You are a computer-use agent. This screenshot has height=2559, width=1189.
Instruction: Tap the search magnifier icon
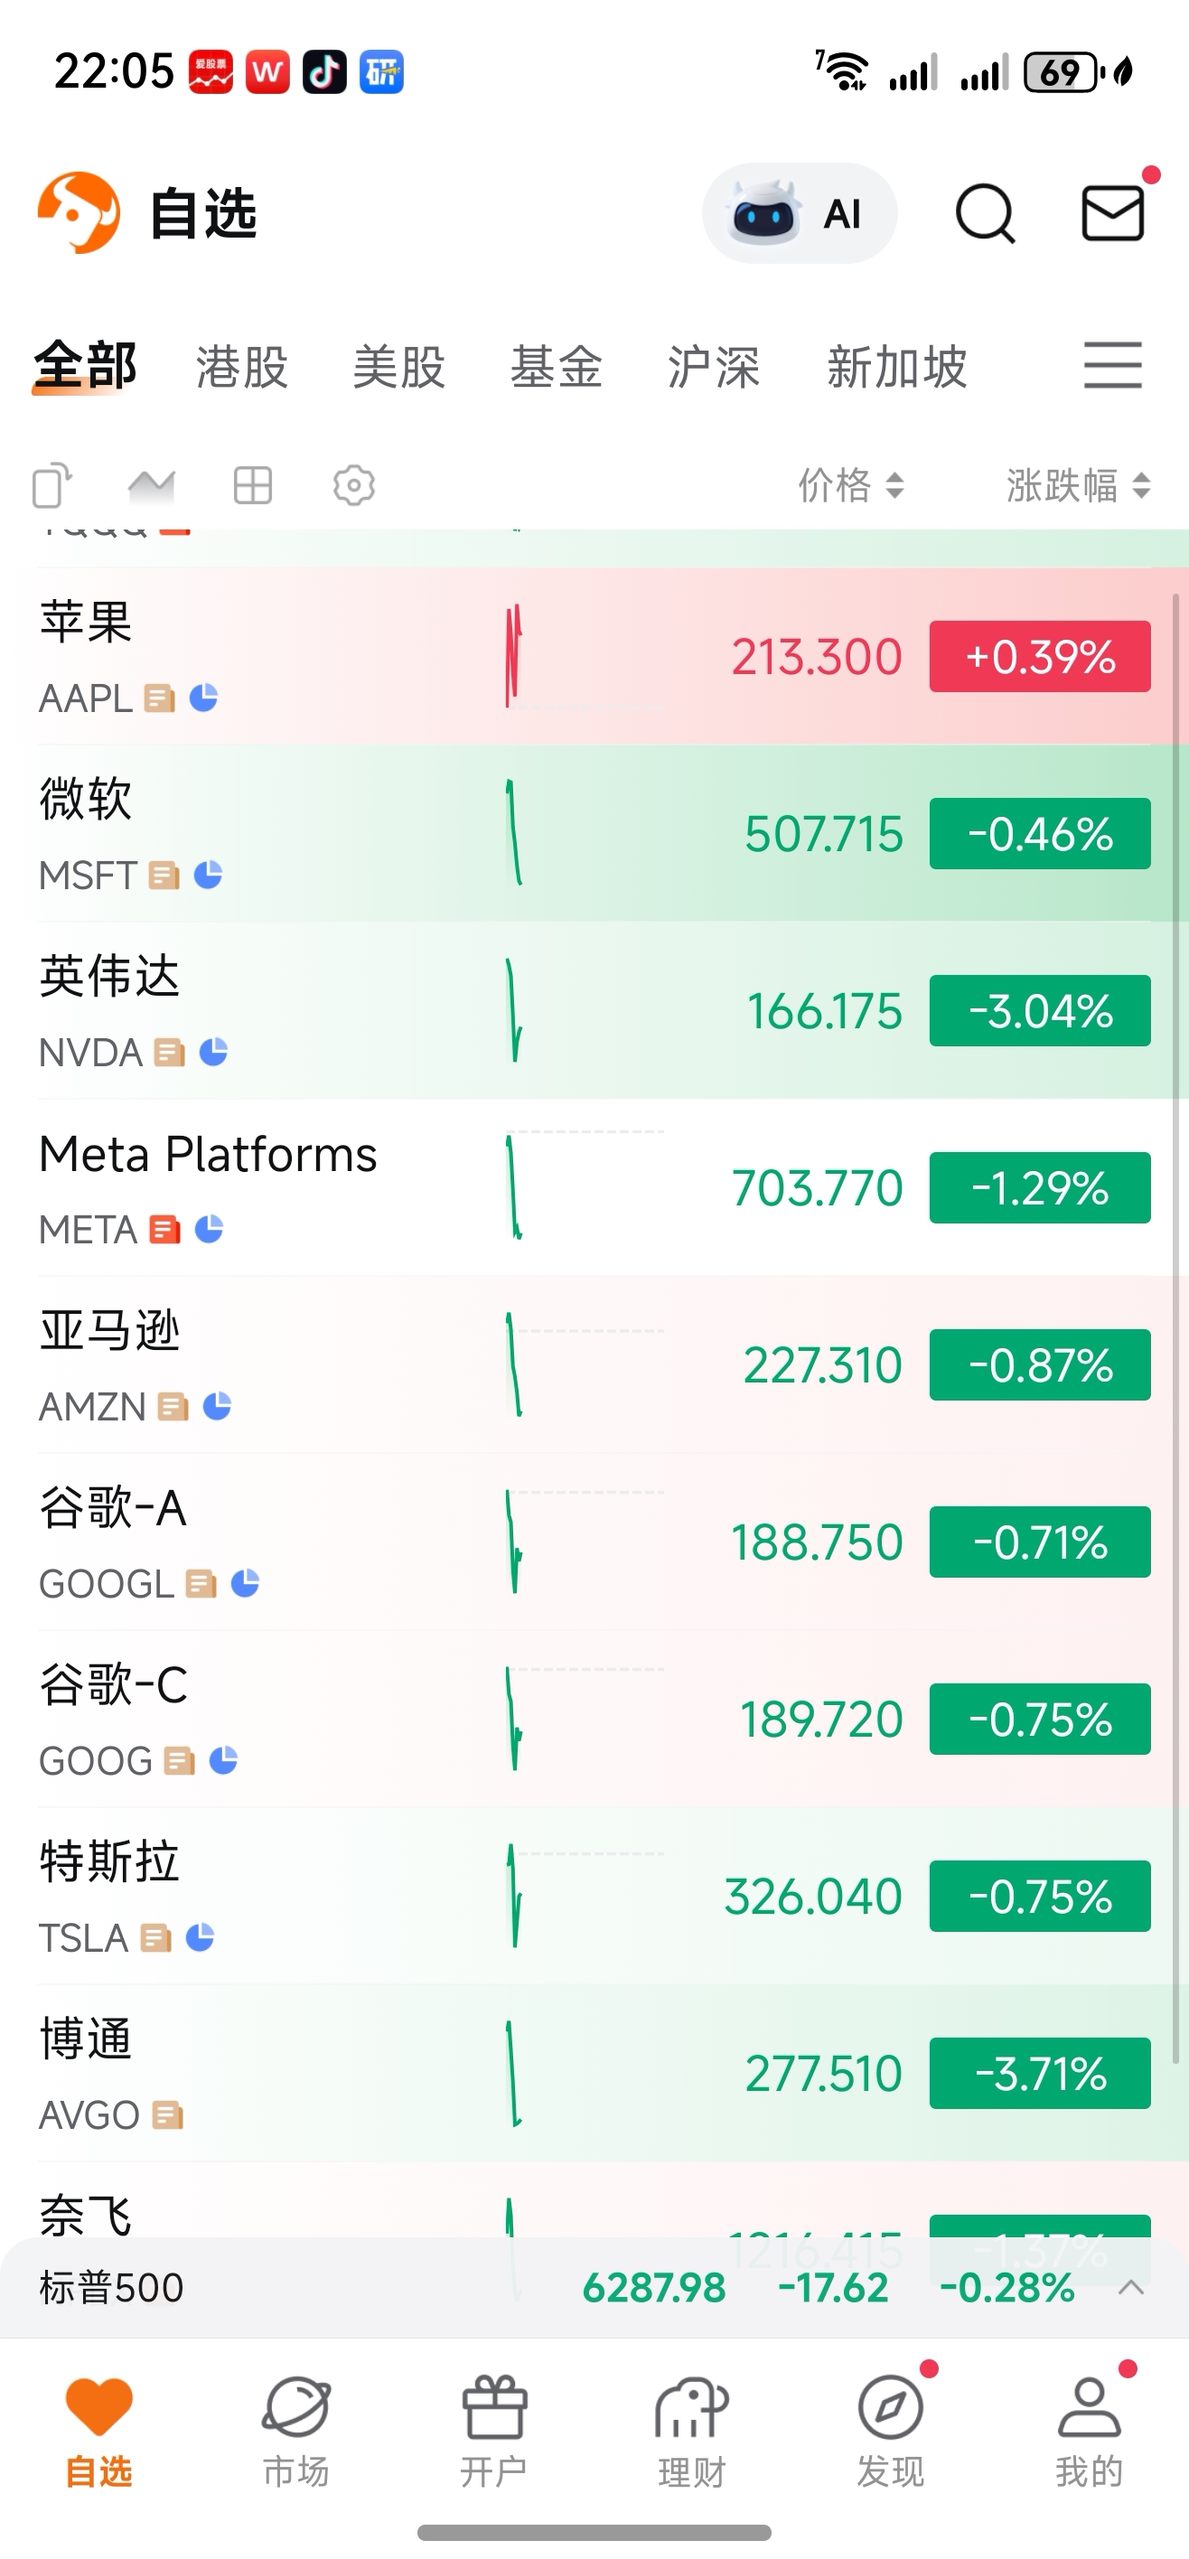pyautogui.click(x=985, y=212)
